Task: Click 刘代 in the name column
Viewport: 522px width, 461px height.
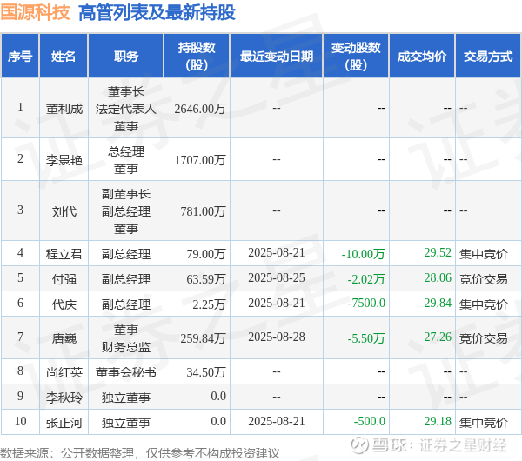Action: [64, 211]
